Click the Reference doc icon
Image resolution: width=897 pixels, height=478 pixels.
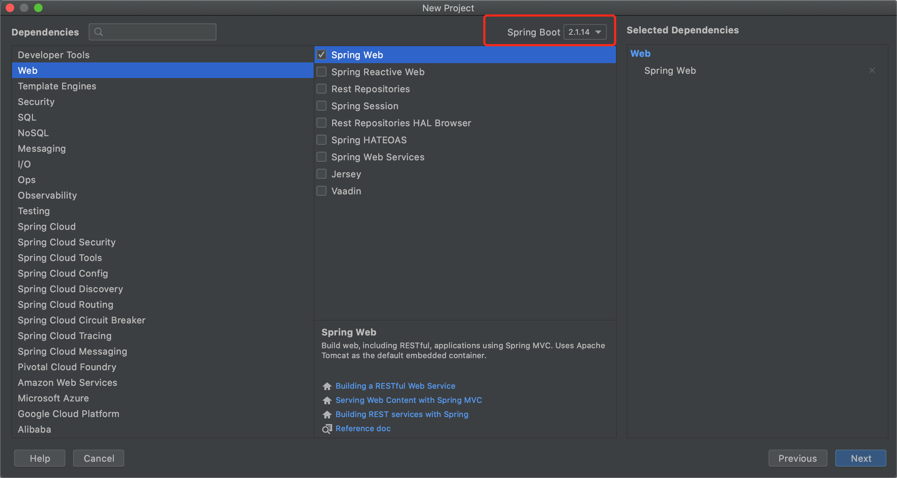tap(327, 429)
